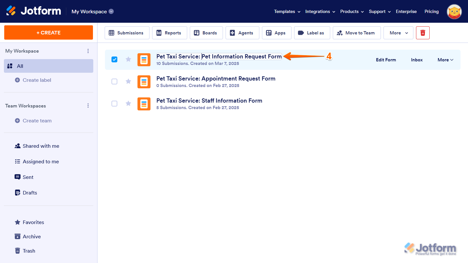Image resolution: width=468 pixels, height=263 pixels.
Task: Open the user avatar profile menu
Action: 454,12
